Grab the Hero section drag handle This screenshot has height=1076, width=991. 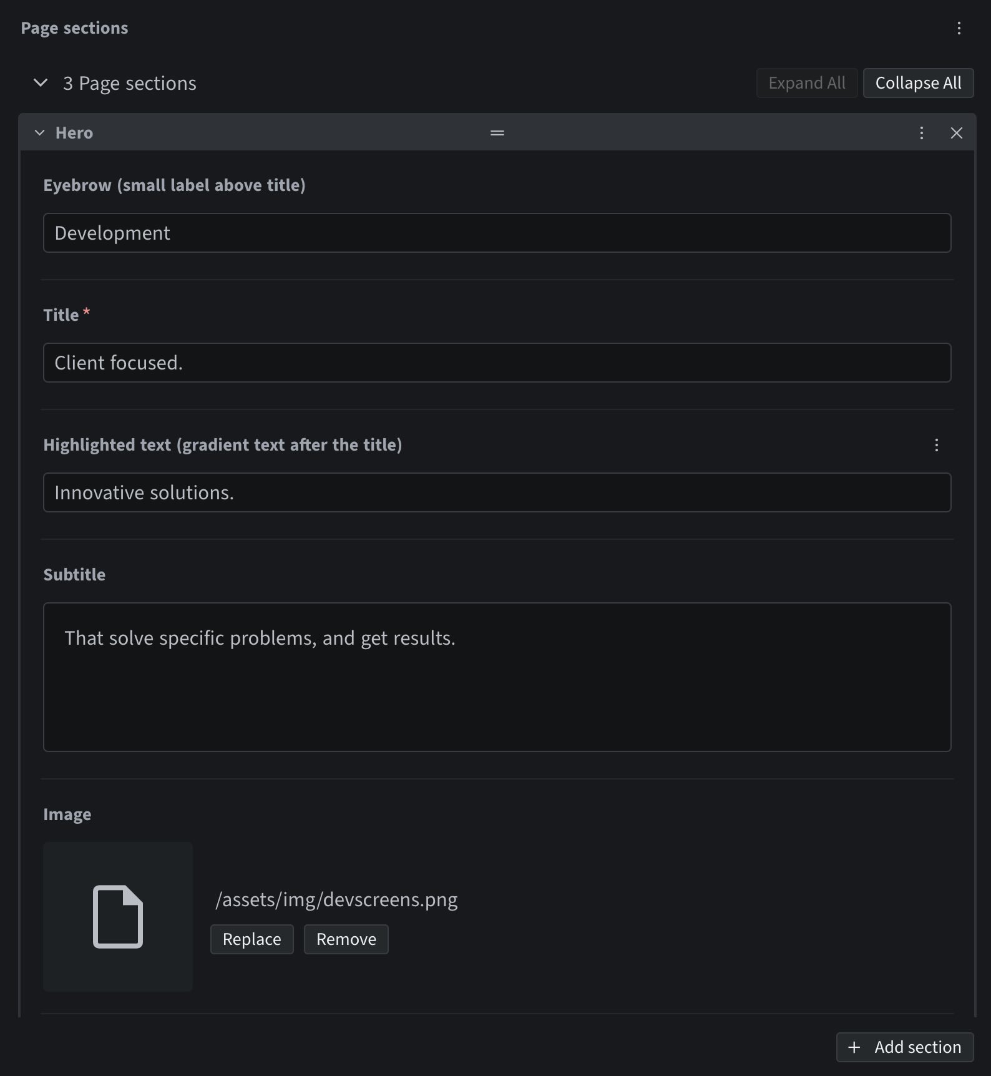point(497,133)
